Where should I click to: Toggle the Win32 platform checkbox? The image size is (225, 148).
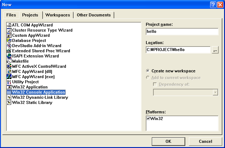[x=148, y=119]
